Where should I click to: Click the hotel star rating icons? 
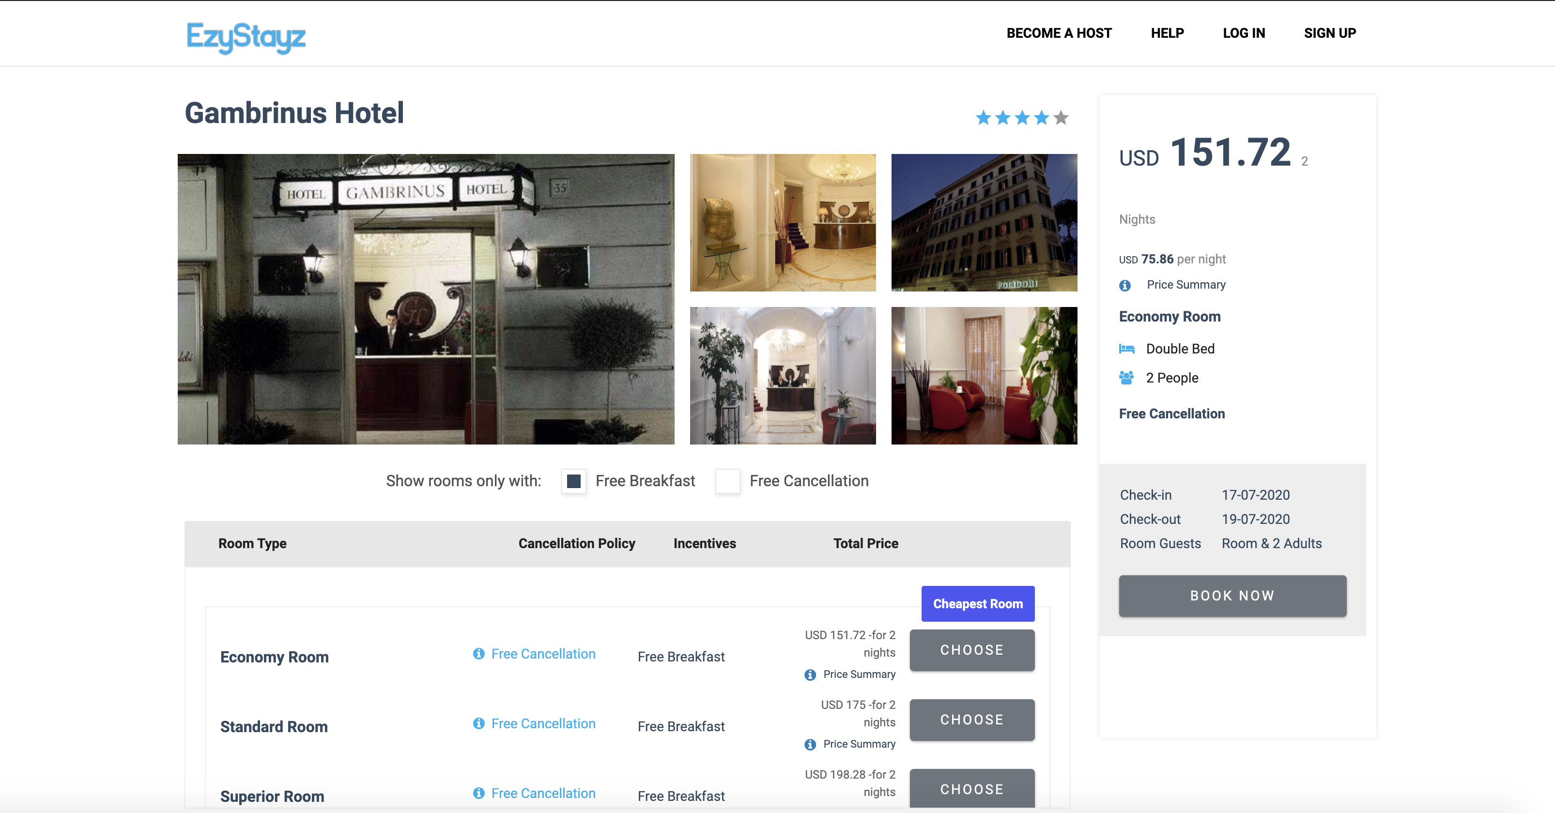click(1021, 118)
